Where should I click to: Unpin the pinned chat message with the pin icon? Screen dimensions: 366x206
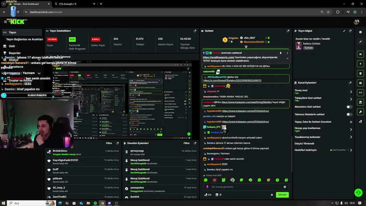281,53
